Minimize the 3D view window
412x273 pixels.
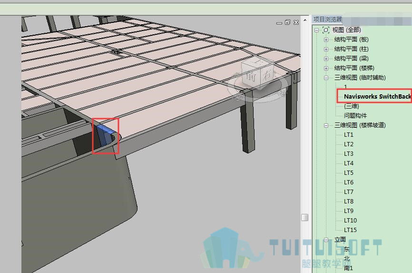[279, 23]
